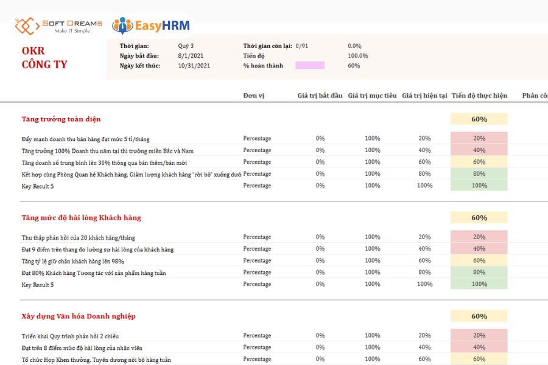Click the 0.0% remaining time percentage
This screenshot has width=548, height=365.
coord(354,46)
